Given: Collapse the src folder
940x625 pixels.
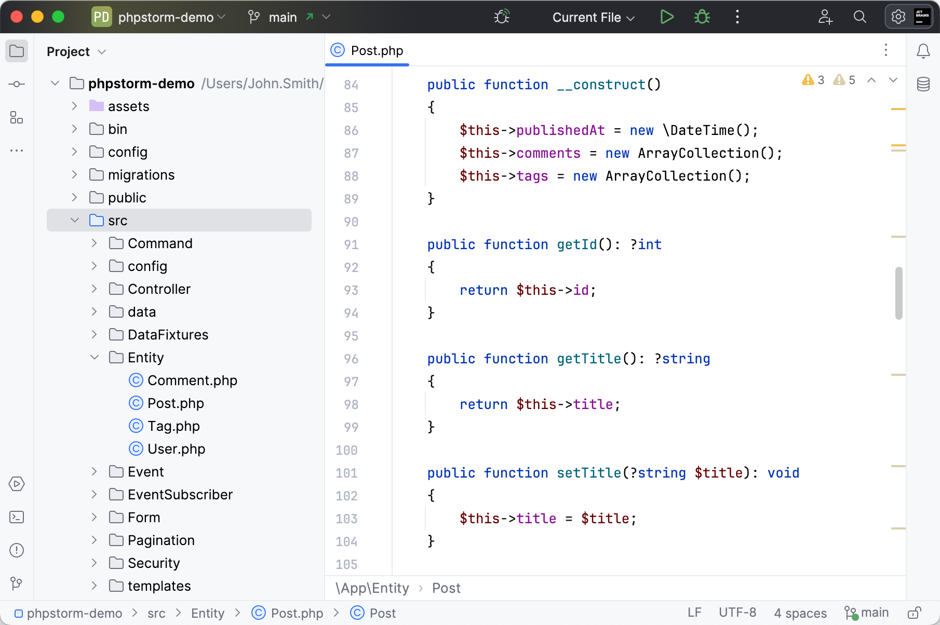Looking at the screenshot, I should tap(75, 221).
